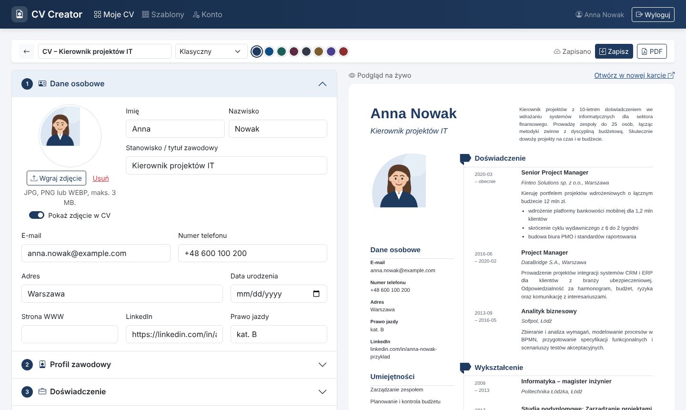686x410 pixels.
Task: Collapse the Dane osobowe section chevron
Action: pyautogui.click(x=323, y=84)
